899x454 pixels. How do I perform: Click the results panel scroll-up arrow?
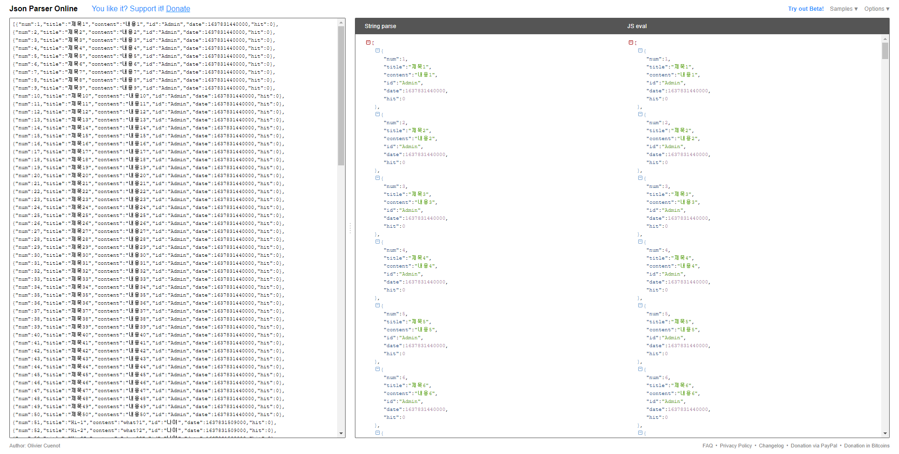(885, 38)
